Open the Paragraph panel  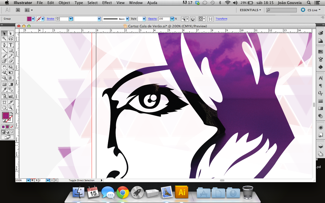tap(320, 86)
